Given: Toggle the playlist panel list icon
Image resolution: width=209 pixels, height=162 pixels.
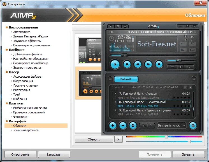Looking at the screenshot, I should tap(173, 67).
